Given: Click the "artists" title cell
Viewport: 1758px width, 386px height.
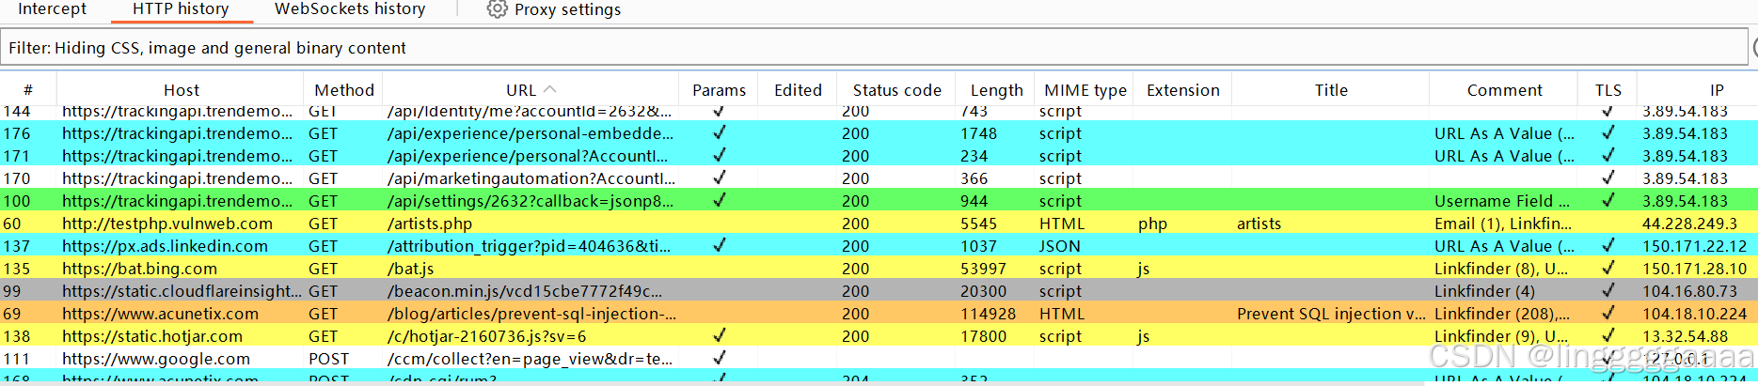Looking at the screenshot, I should coord(1331,224).
